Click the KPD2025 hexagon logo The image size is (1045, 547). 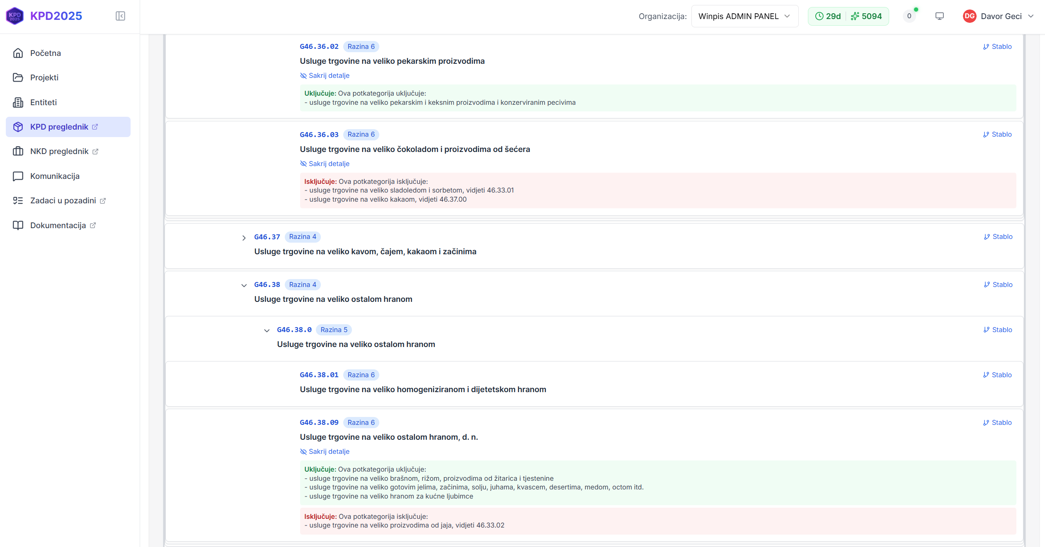(15, 16)
